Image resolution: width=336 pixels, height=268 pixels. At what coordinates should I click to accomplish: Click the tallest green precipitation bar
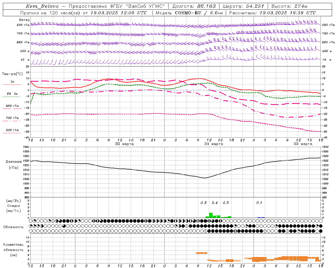211,215
